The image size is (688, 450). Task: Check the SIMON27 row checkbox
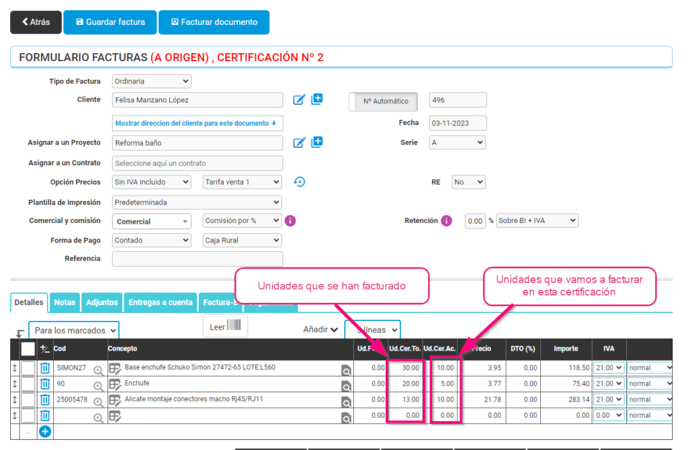(x=28, y=367)
